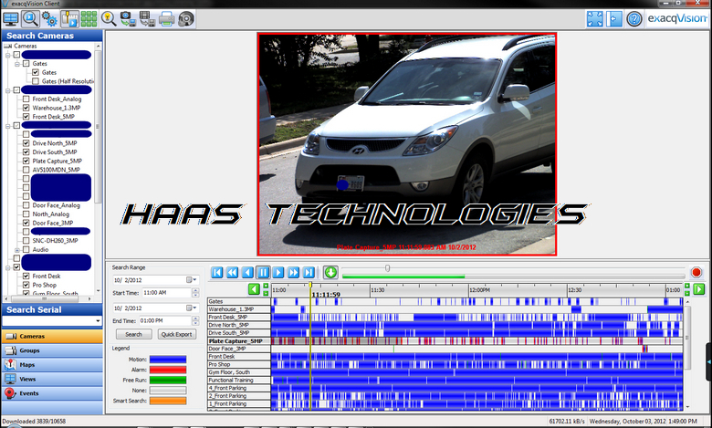Jump to last frame playback button
The height and width of the screenshot is (428, 712).
pyautogui.click(x=309, y=272)
